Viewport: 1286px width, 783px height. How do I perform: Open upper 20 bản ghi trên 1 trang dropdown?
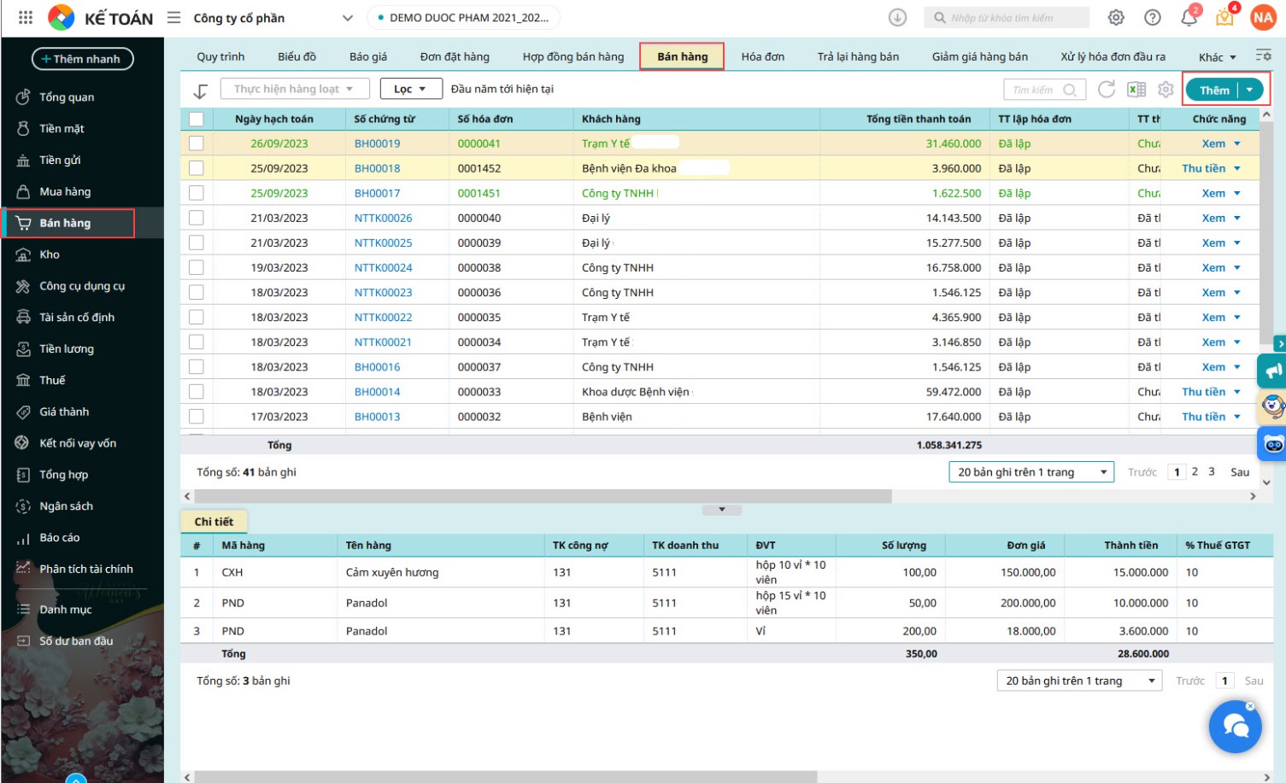pyautogui.click(x=1031, y=472)
